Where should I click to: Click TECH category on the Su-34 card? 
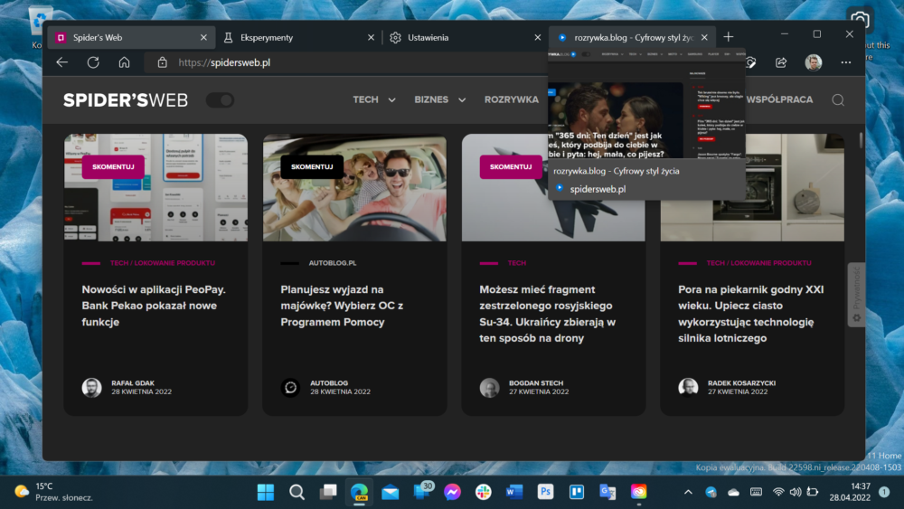pyautogui.click(x=516, y=263)
